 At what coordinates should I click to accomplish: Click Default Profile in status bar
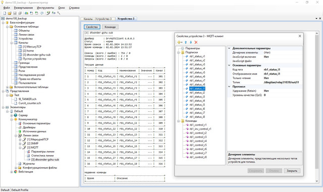pos(20,190)
